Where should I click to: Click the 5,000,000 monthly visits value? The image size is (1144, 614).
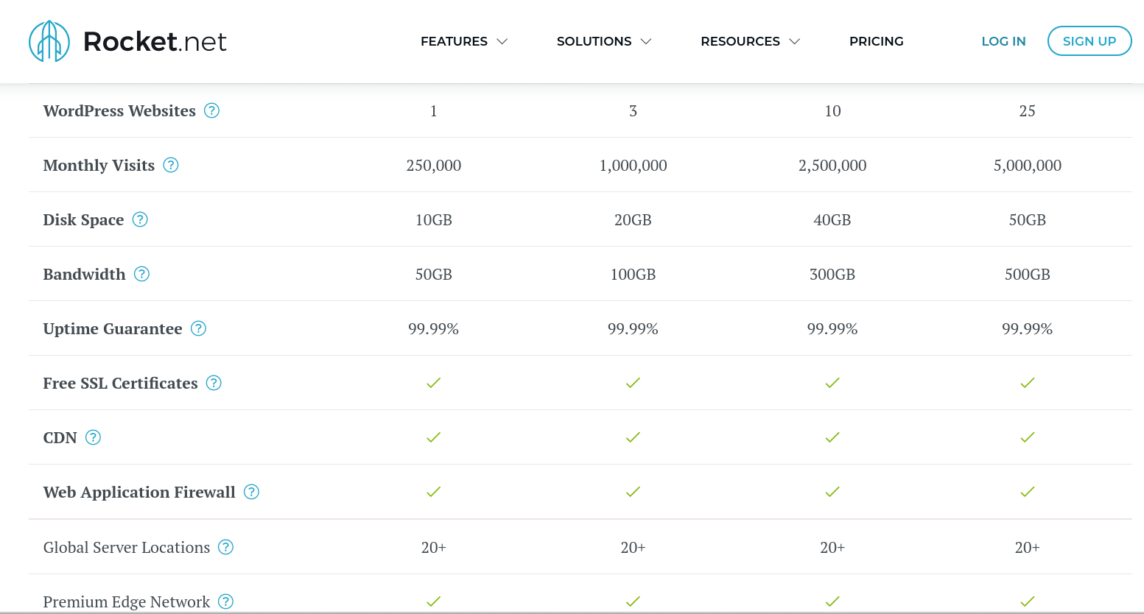tap(1027, 165)
